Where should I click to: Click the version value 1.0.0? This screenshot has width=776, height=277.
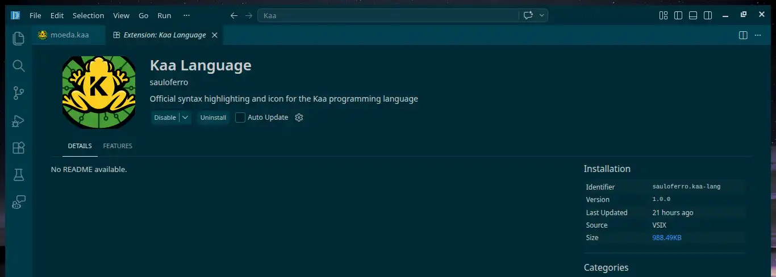pyautogui.click(x=661, y=199)
